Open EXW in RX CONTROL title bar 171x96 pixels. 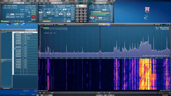48,3
